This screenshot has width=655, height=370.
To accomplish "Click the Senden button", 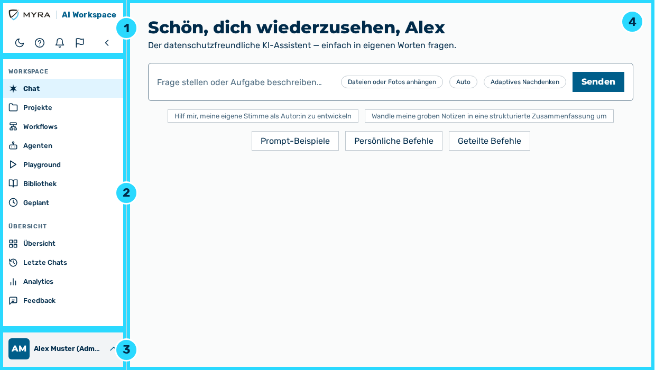I will [598, 82].
